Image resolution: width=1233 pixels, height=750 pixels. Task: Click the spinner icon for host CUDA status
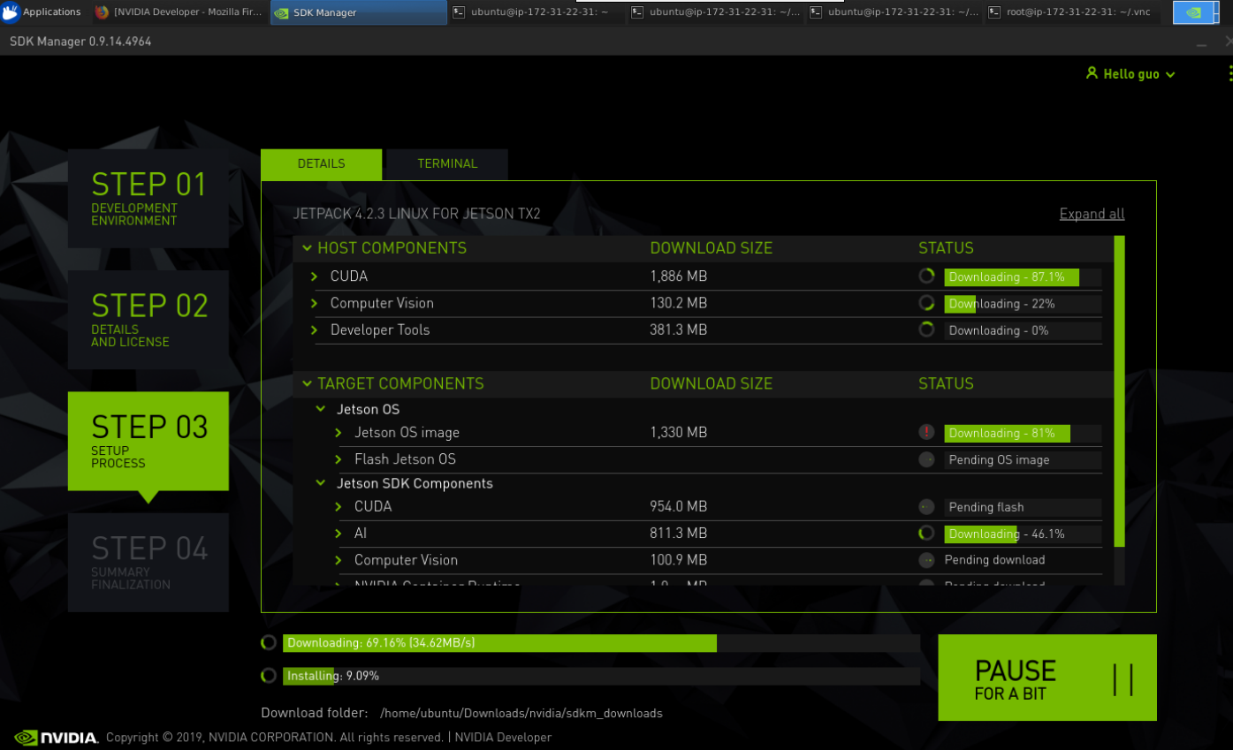pos(926,276)
